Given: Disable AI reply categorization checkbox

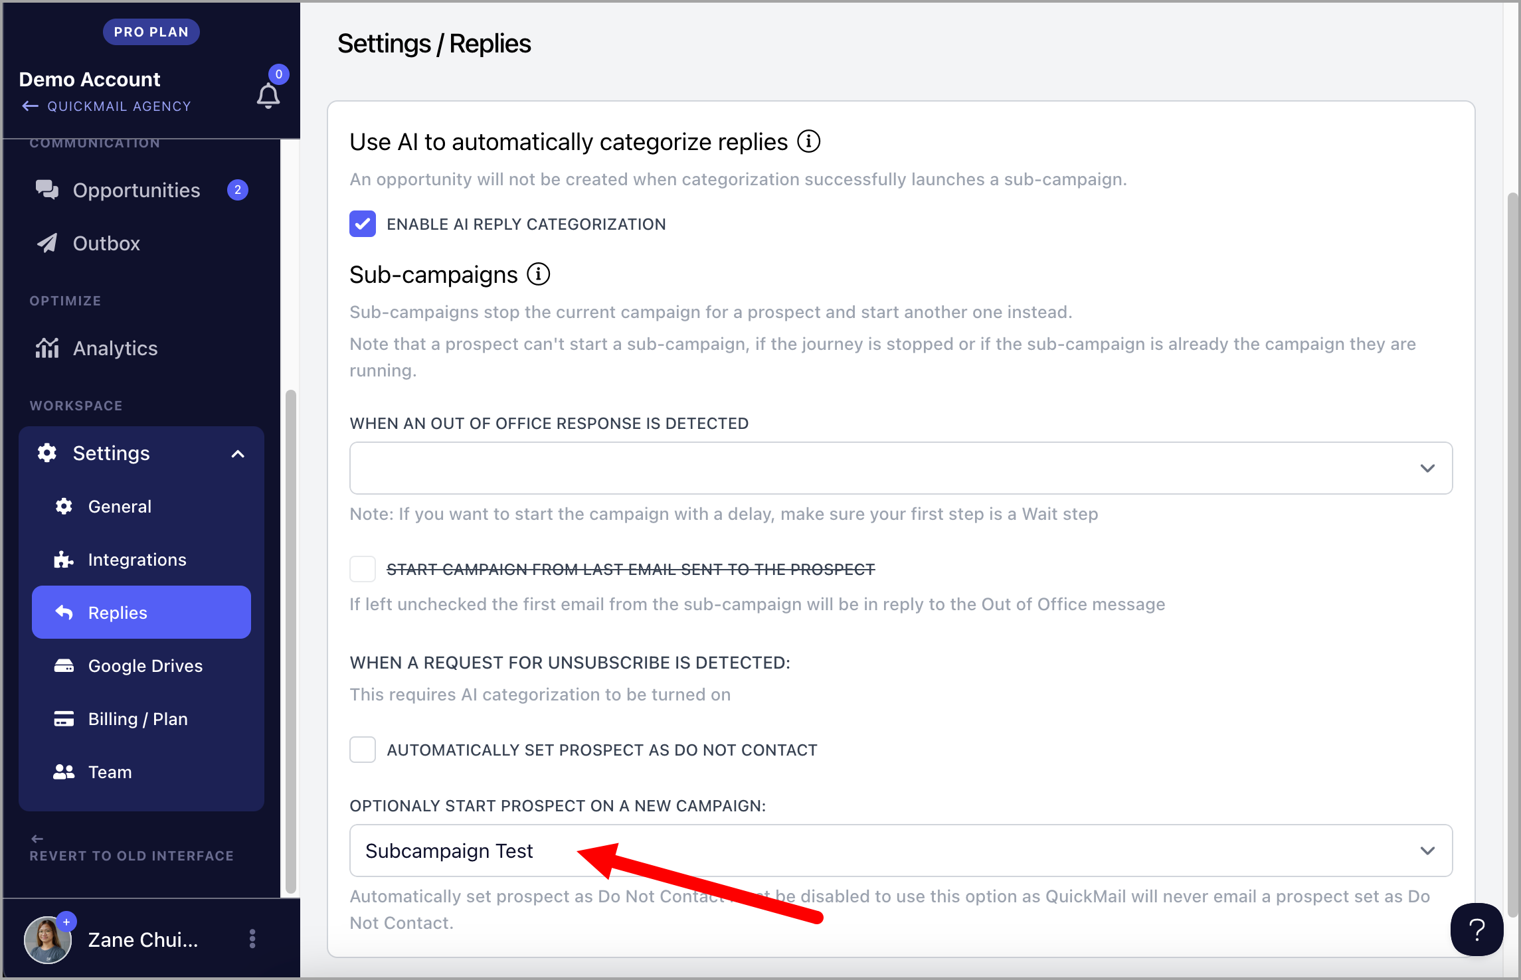Looking at the screenshot, I should pos(363,224).
